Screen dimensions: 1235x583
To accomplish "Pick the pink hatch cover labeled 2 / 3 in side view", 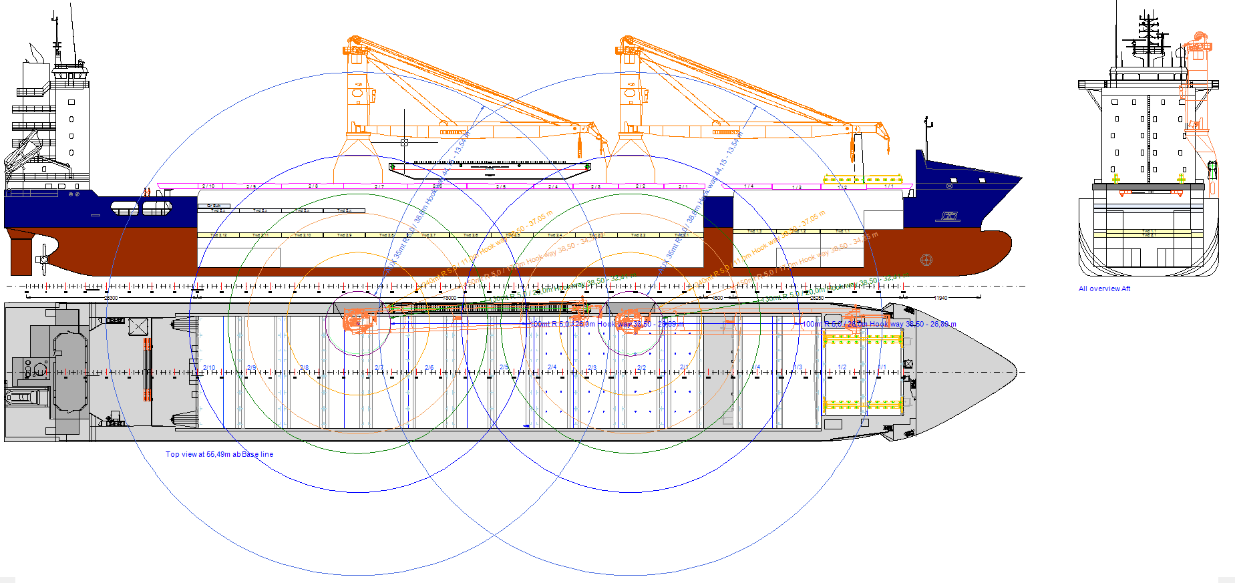I will click(595, 186).
